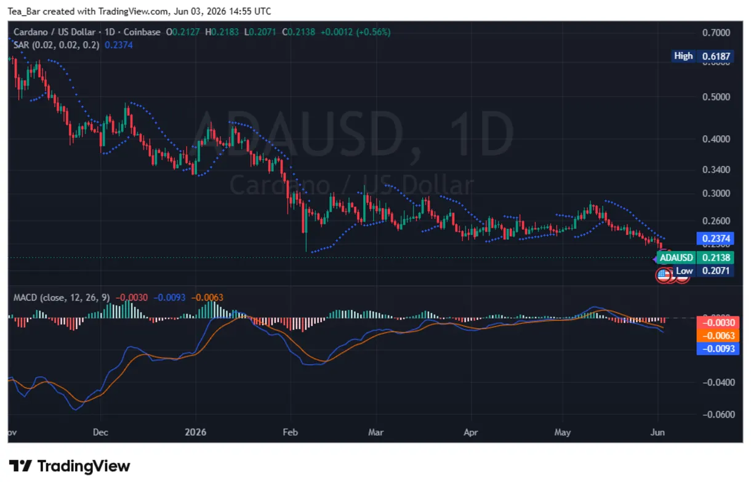Click the Apr label on time axis
This screenshot has height=489, width=751.
tap(471, 432)
